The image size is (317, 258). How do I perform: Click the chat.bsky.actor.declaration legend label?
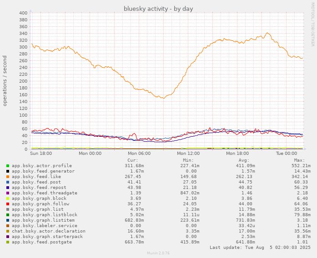click(49, 231)
